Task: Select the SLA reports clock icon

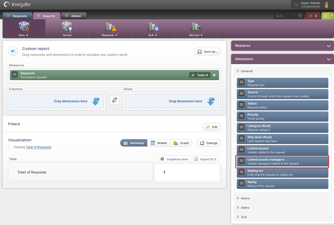Action: pos(153,27)
